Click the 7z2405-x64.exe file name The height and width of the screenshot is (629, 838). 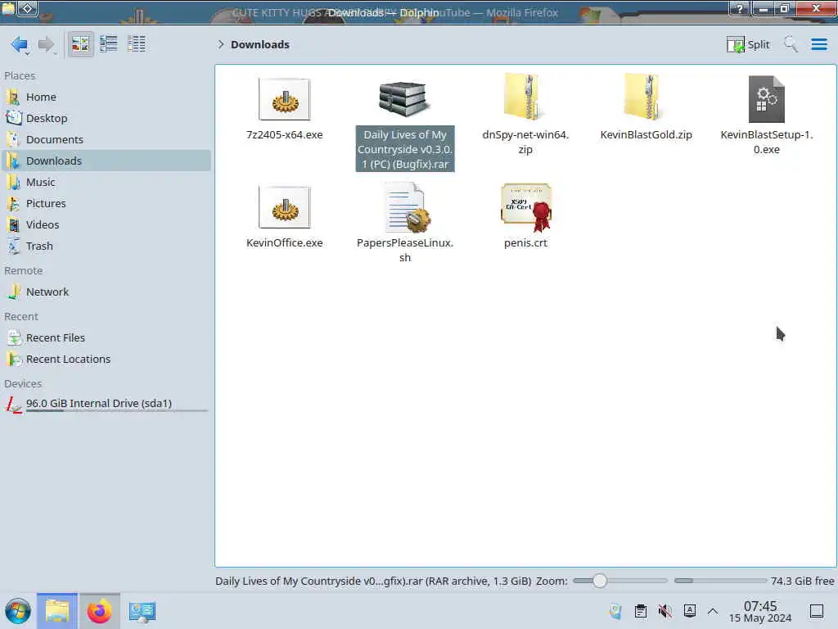coord(284,135)
